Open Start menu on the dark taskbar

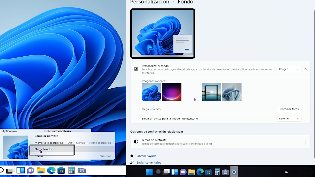tap(149, 172)
